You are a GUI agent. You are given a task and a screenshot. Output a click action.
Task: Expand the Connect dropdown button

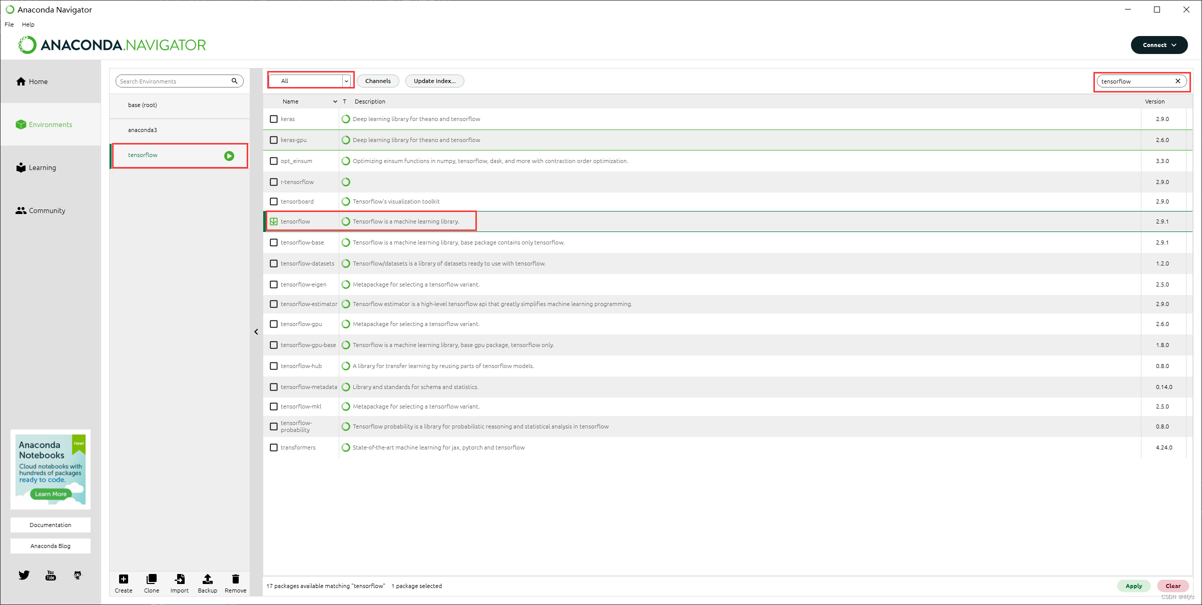[x=1159, y=45]
